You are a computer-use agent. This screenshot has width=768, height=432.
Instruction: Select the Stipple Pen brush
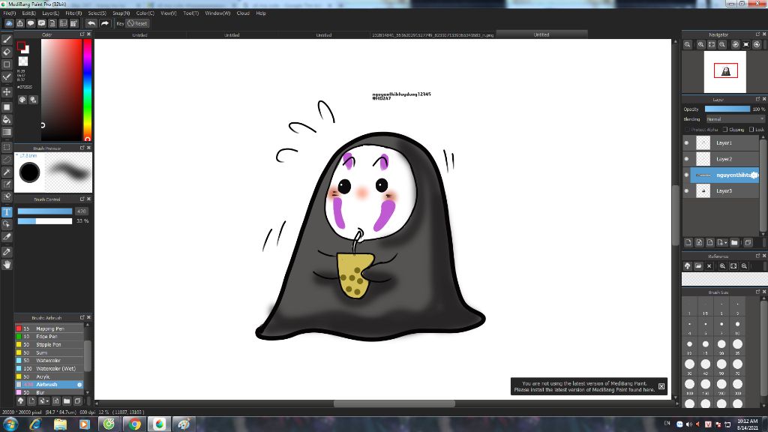click(x=49, y=344)
